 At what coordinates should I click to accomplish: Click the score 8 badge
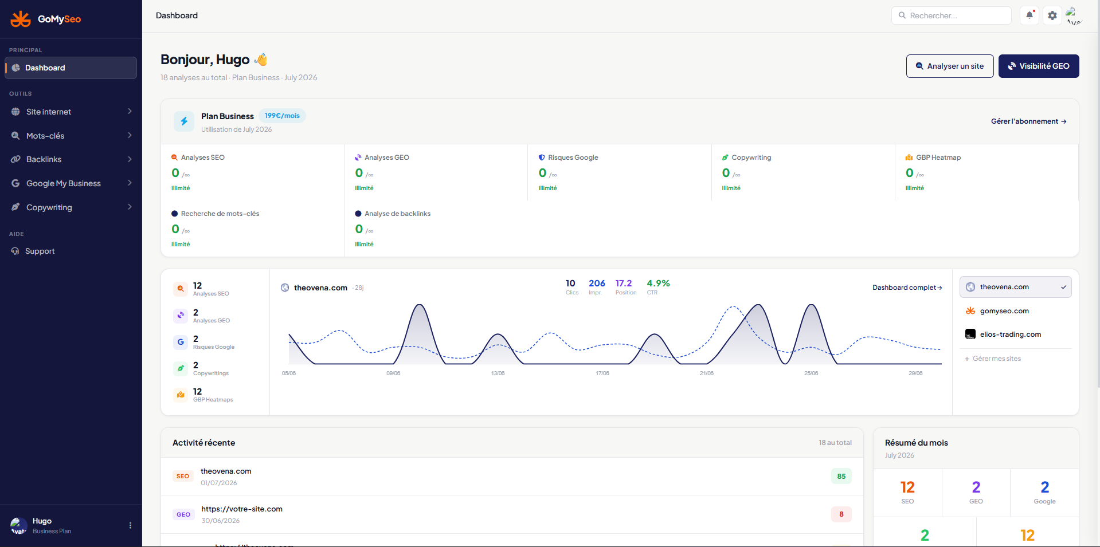841,514
